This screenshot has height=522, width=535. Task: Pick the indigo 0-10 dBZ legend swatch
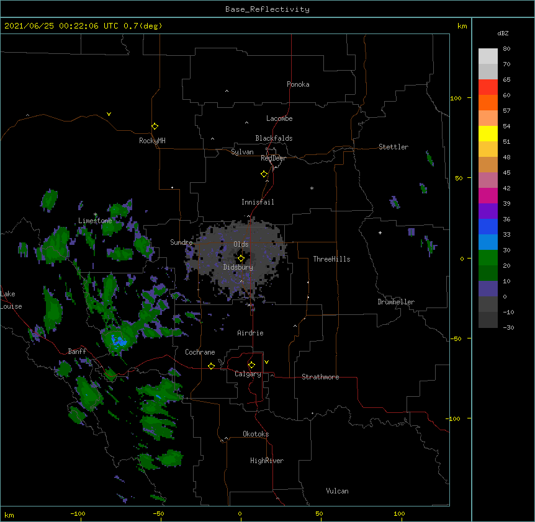(x=488, y=289)
